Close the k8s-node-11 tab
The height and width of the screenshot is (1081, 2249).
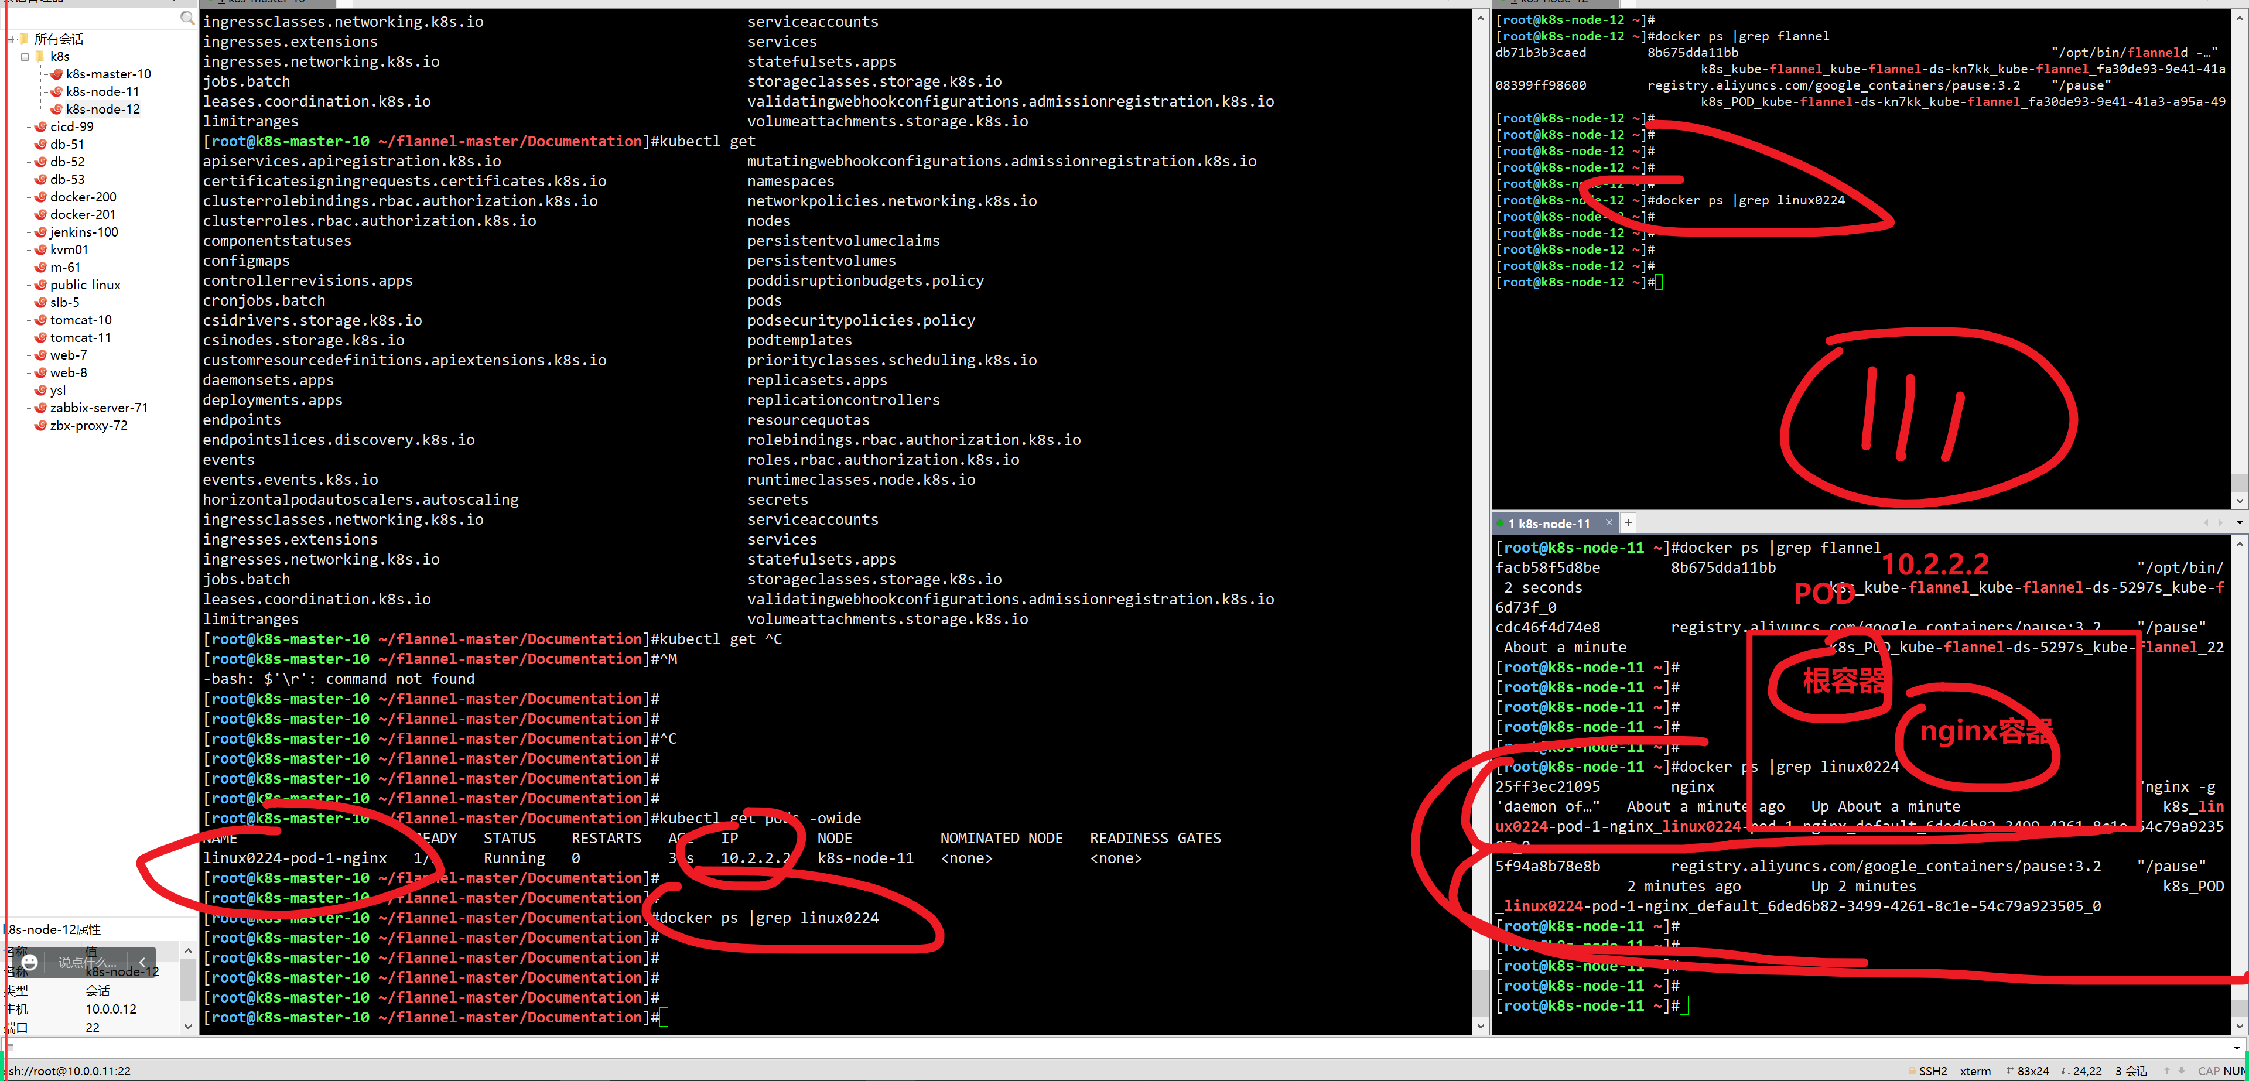pyautogui.click(x=1608, y=523)
